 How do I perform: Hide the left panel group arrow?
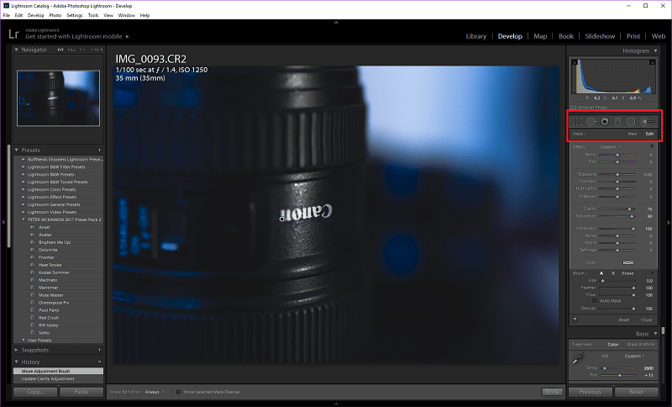click(x=3, y=223)
